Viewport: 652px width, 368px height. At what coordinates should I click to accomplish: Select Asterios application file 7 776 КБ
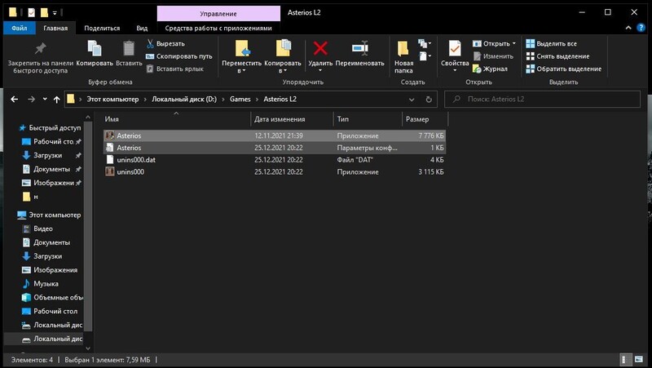click(x=275, y=135)
